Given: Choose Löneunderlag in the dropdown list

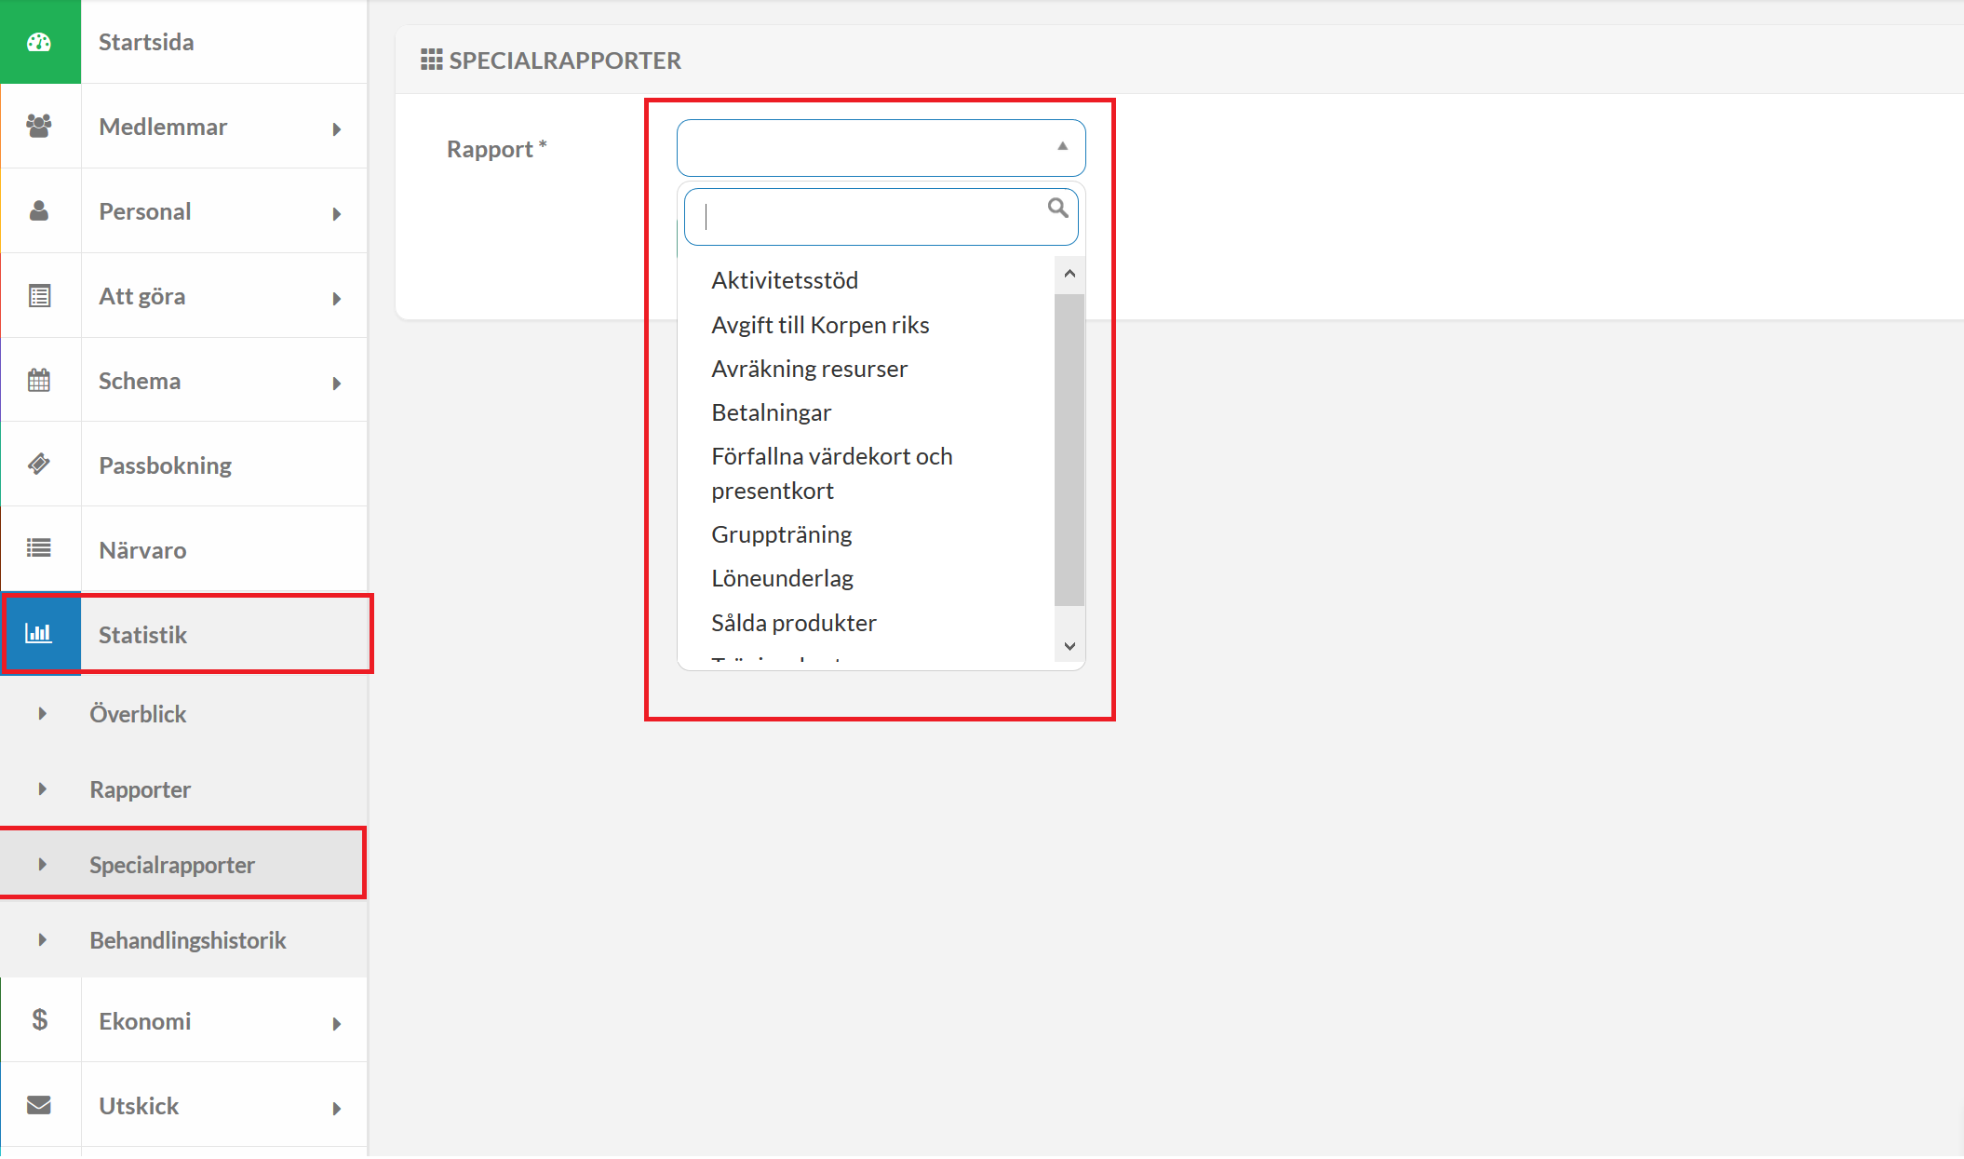Looking at the screenshot, I should [x=782, y=578].
